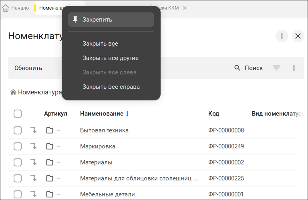Tick the checkbox next to Мебельные детали
308x200 pixels.
click(x=18, y=194)
